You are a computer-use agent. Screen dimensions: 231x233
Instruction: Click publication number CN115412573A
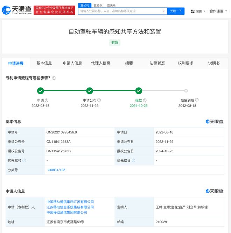click(58, 142)
